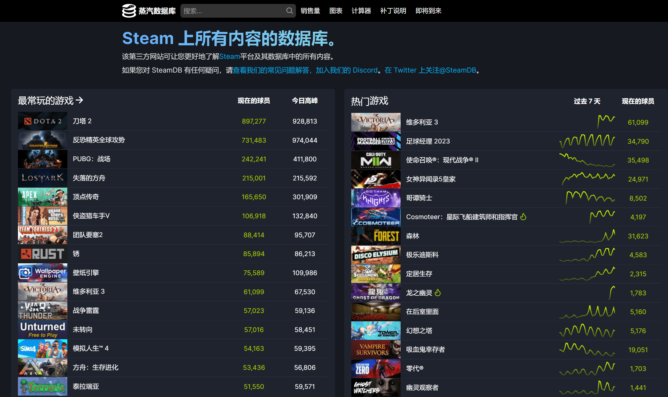Open the 查看我们的常见问题解答 link
Image resolution: width=668 pixels, height=397 pixels.
click(271, 70)
